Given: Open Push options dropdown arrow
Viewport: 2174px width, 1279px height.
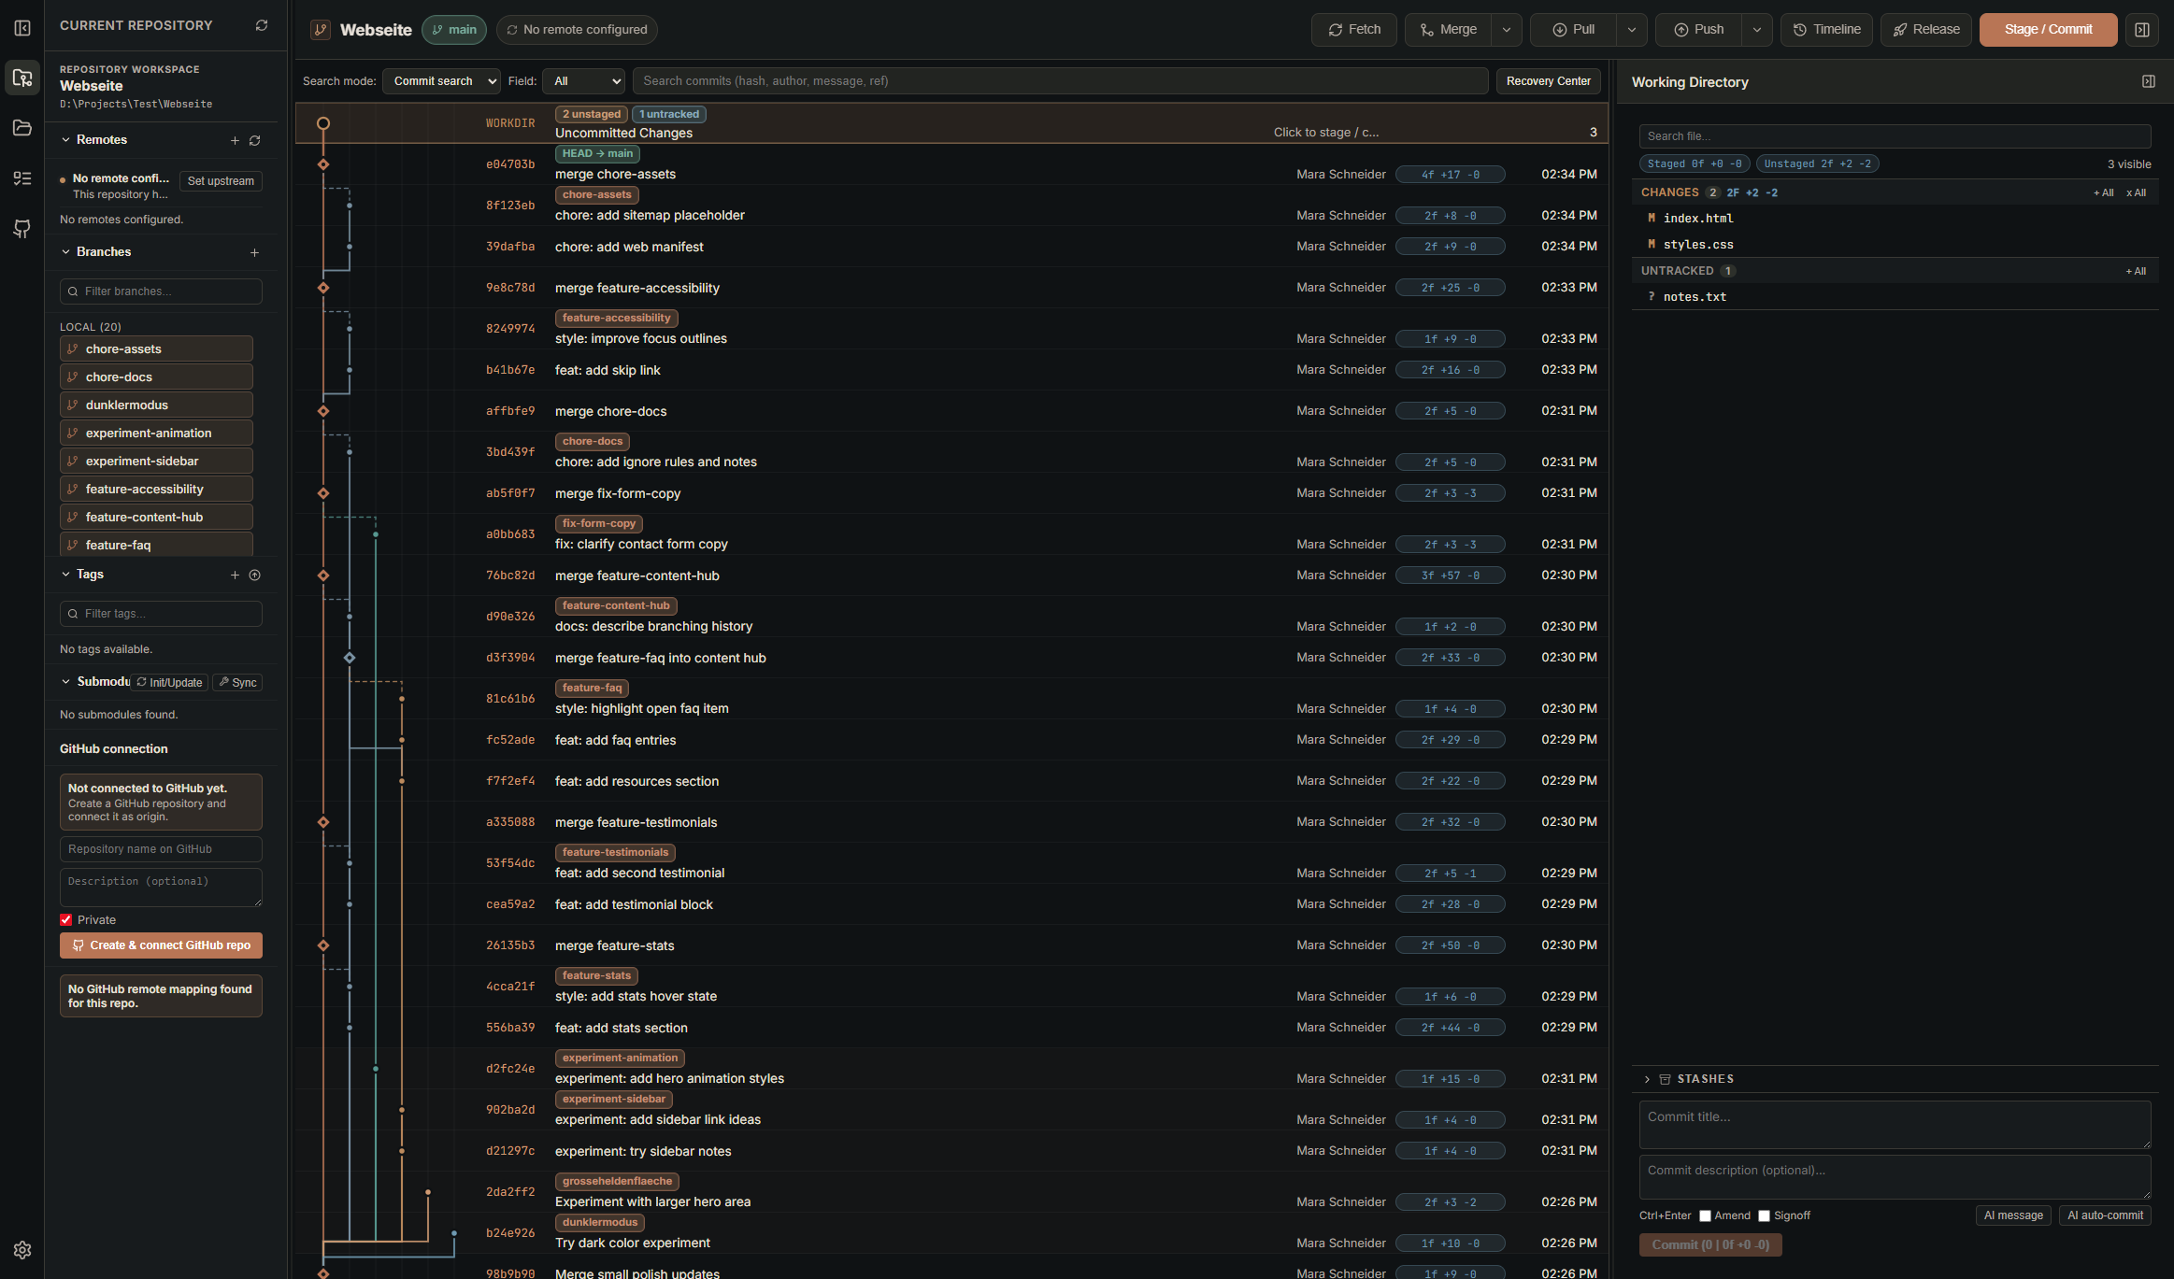Looking at the screenshot, I should [x=1756, y=30].
